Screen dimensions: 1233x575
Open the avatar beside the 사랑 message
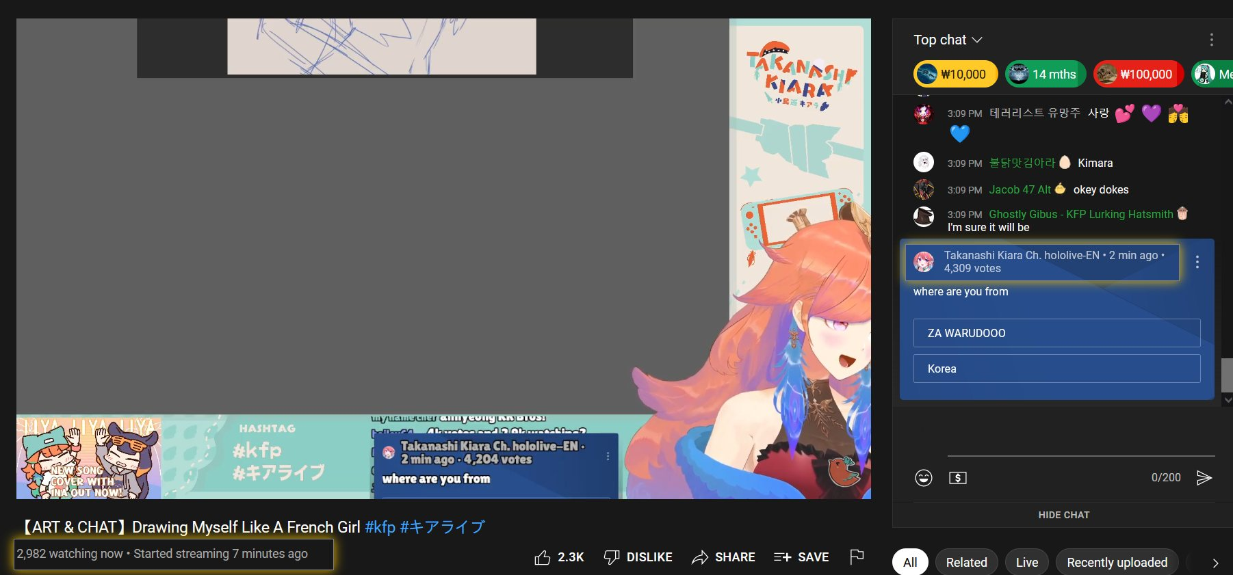point(924,113)
